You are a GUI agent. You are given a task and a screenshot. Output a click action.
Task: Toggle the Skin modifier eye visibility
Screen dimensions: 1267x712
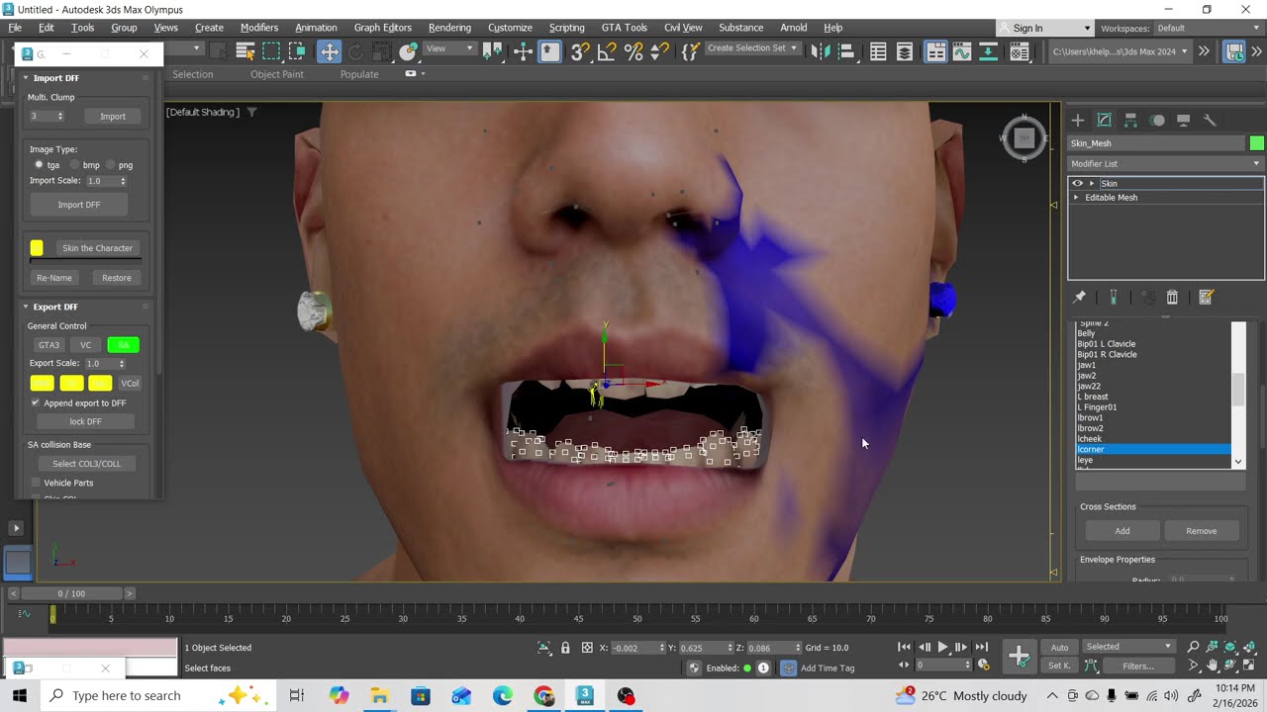[1078, 183]
